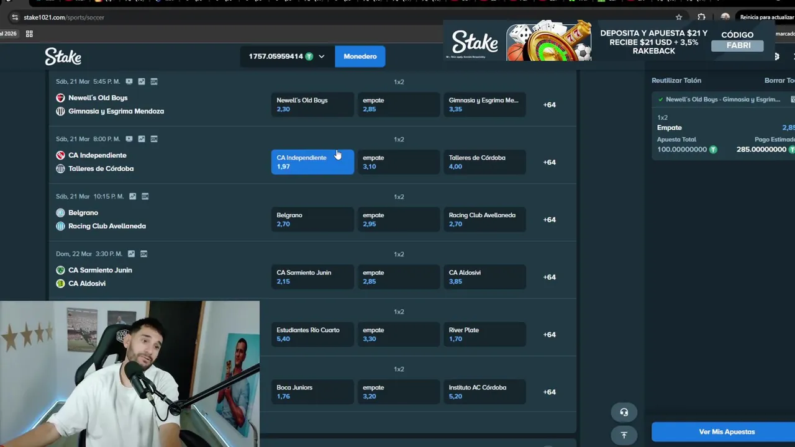The height and width of the screenshot is (447, 795).
Task: Select Boca Juniors 1,76 odds
Action: click(x=312, y=392)
